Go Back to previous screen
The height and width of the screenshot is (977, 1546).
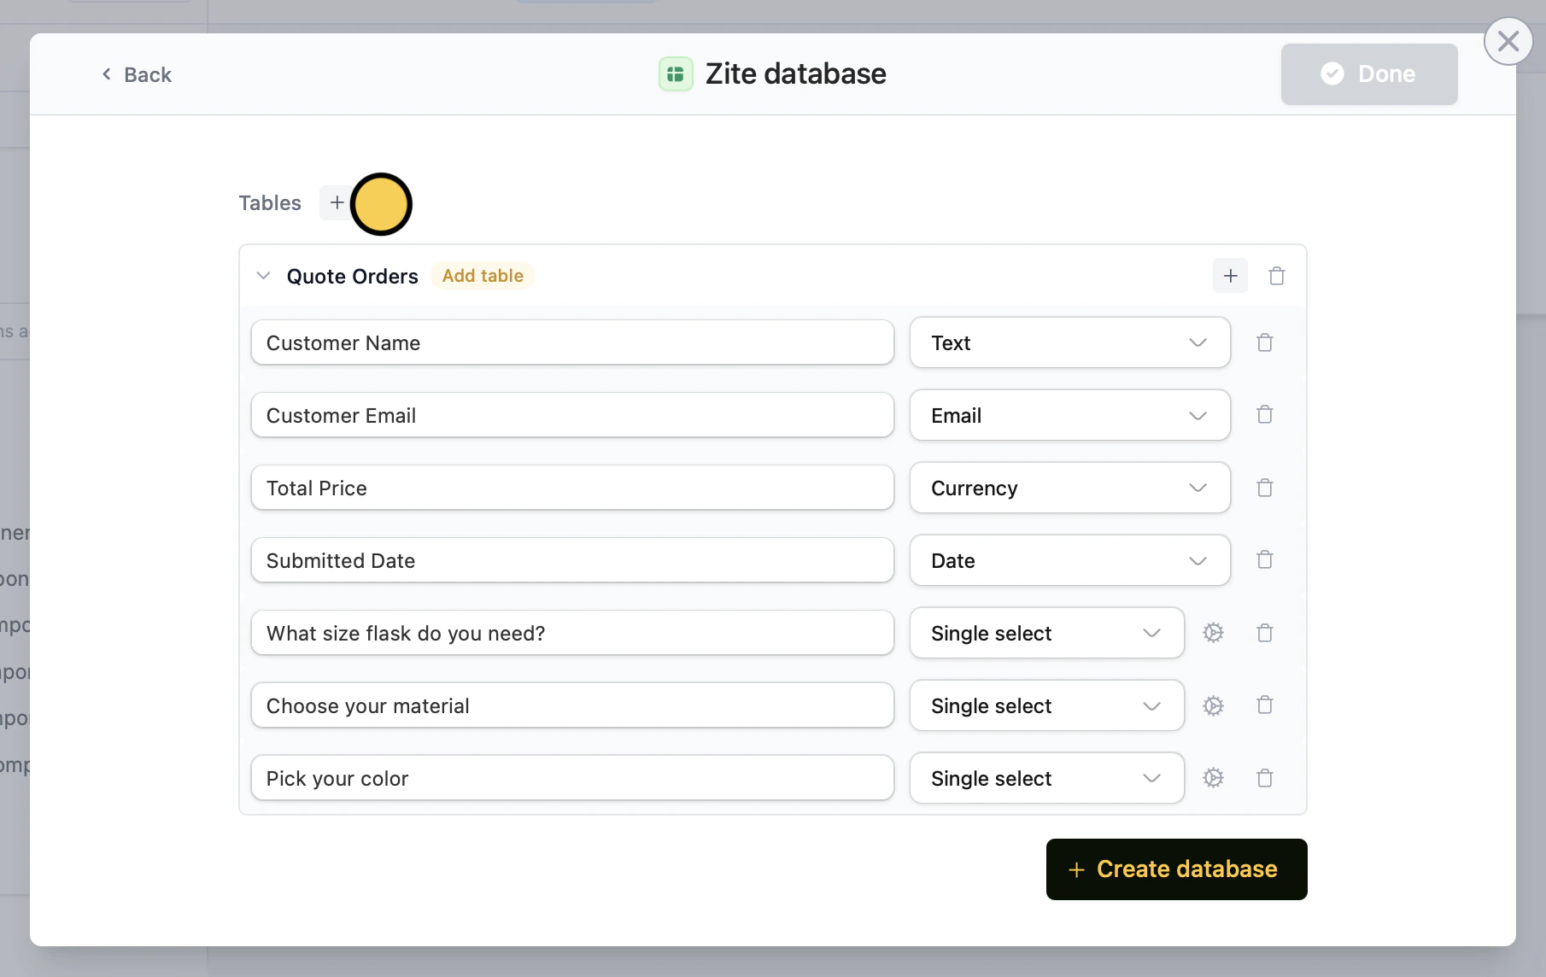coord(137,75)
